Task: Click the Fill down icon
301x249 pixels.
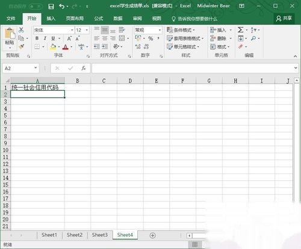Action: (x=241, y=38)
